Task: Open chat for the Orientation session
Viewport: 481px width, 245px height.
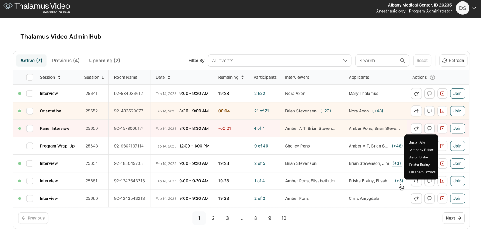Action: 429,111
